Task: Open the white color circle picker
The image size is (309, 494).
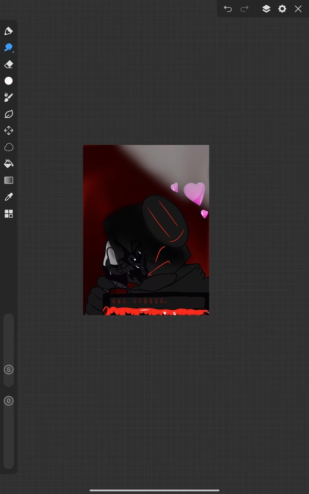Action: [x=9, y=81]
